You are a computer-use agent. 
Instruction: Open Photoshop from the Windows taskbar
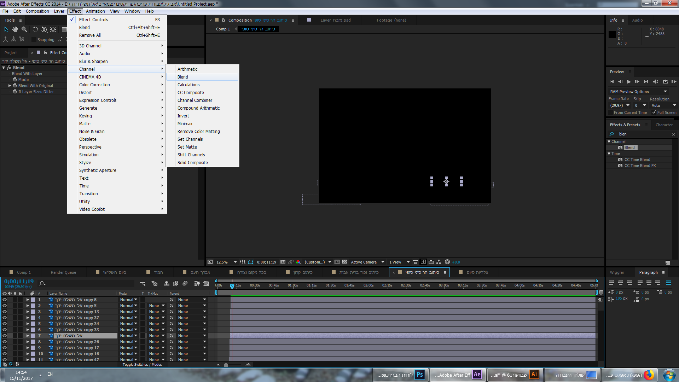[x=401, y=375]
